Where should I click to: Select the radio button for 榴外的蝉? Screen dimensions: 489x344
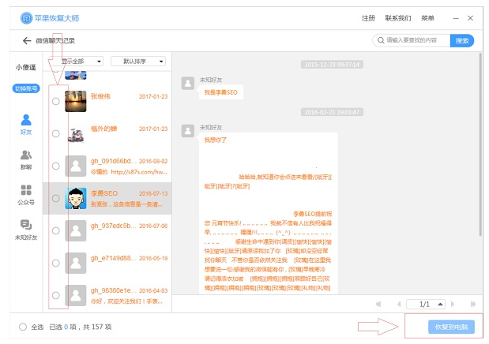tap(55, 133)
